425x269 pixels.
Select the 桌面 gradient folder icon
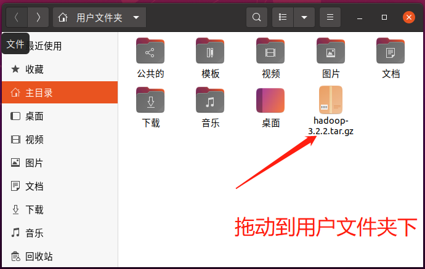click(270, 100)
